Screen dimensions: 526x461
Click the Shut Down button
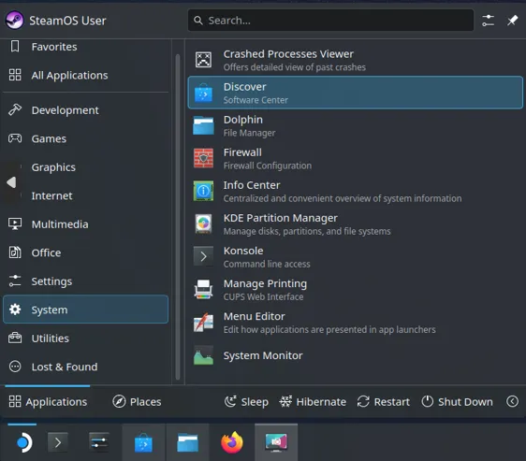pos(458,401)
